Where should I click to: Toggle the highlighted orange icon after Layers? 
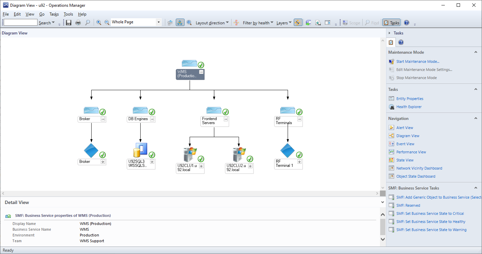click(298, 23)
